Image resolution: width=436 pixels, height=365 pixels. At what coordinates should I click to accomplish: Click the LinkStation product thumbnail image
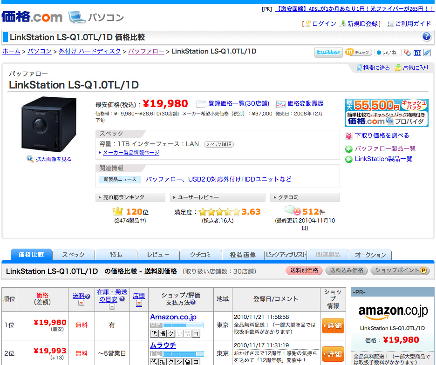(49, 124)
